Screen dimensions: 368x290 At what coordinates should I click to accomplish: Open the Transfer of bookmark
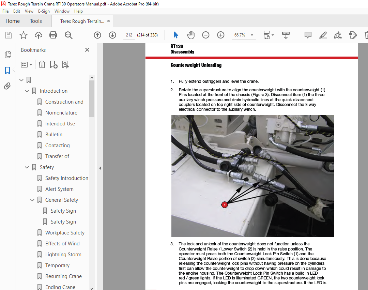(x=57, y=156)
